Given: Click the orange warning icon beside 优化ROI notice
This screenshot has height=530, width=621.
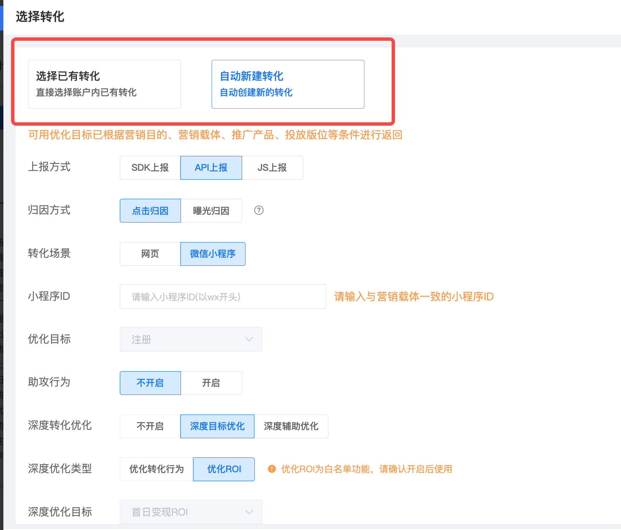Looking at the screenshot, I should click(272, 469).
